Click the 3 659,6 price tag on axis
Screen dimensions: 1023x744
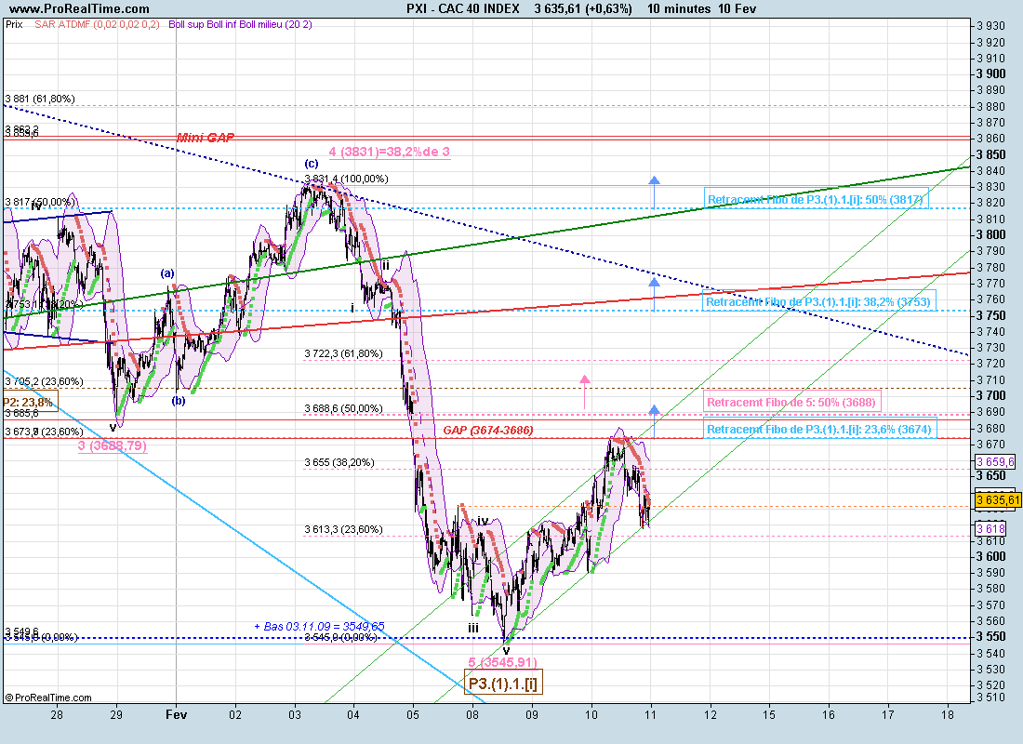tap(995, 462)
